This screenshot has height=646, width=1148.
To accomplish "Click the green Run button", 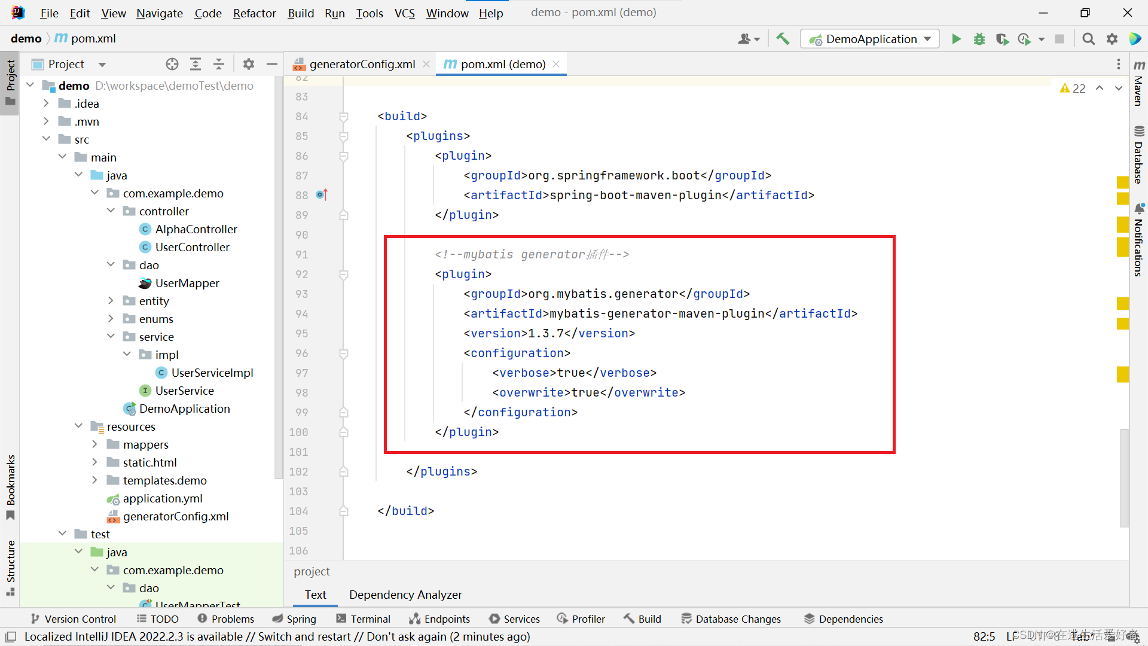I will [x=956, y=39].
